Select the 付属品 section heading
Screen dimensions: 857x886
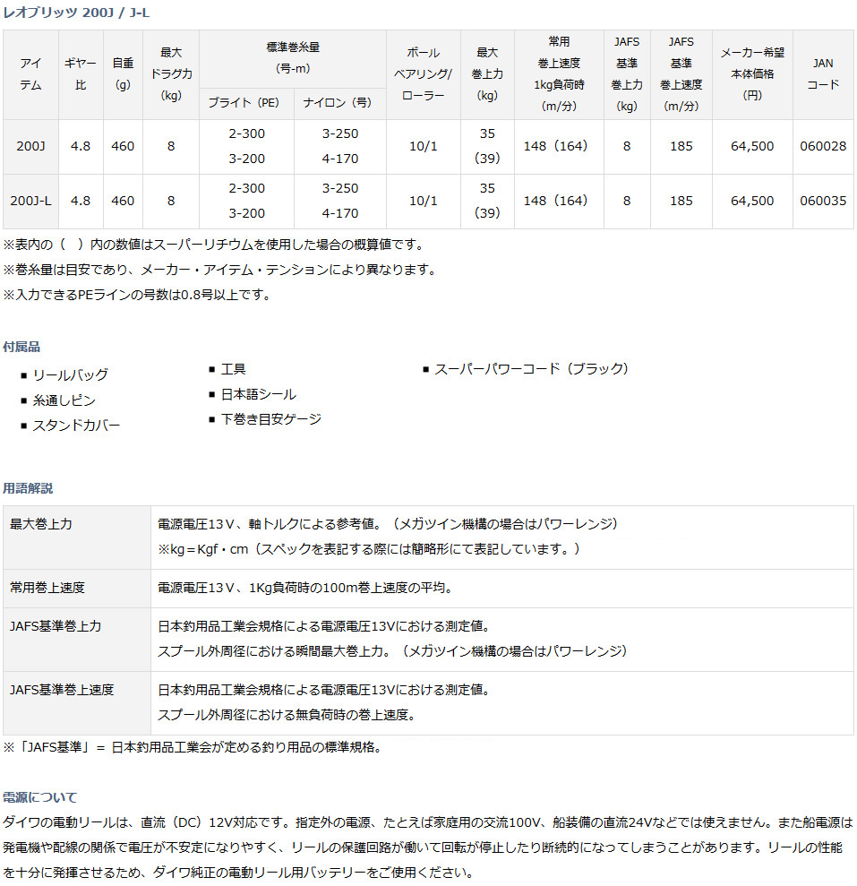click(x=21, y=347)
